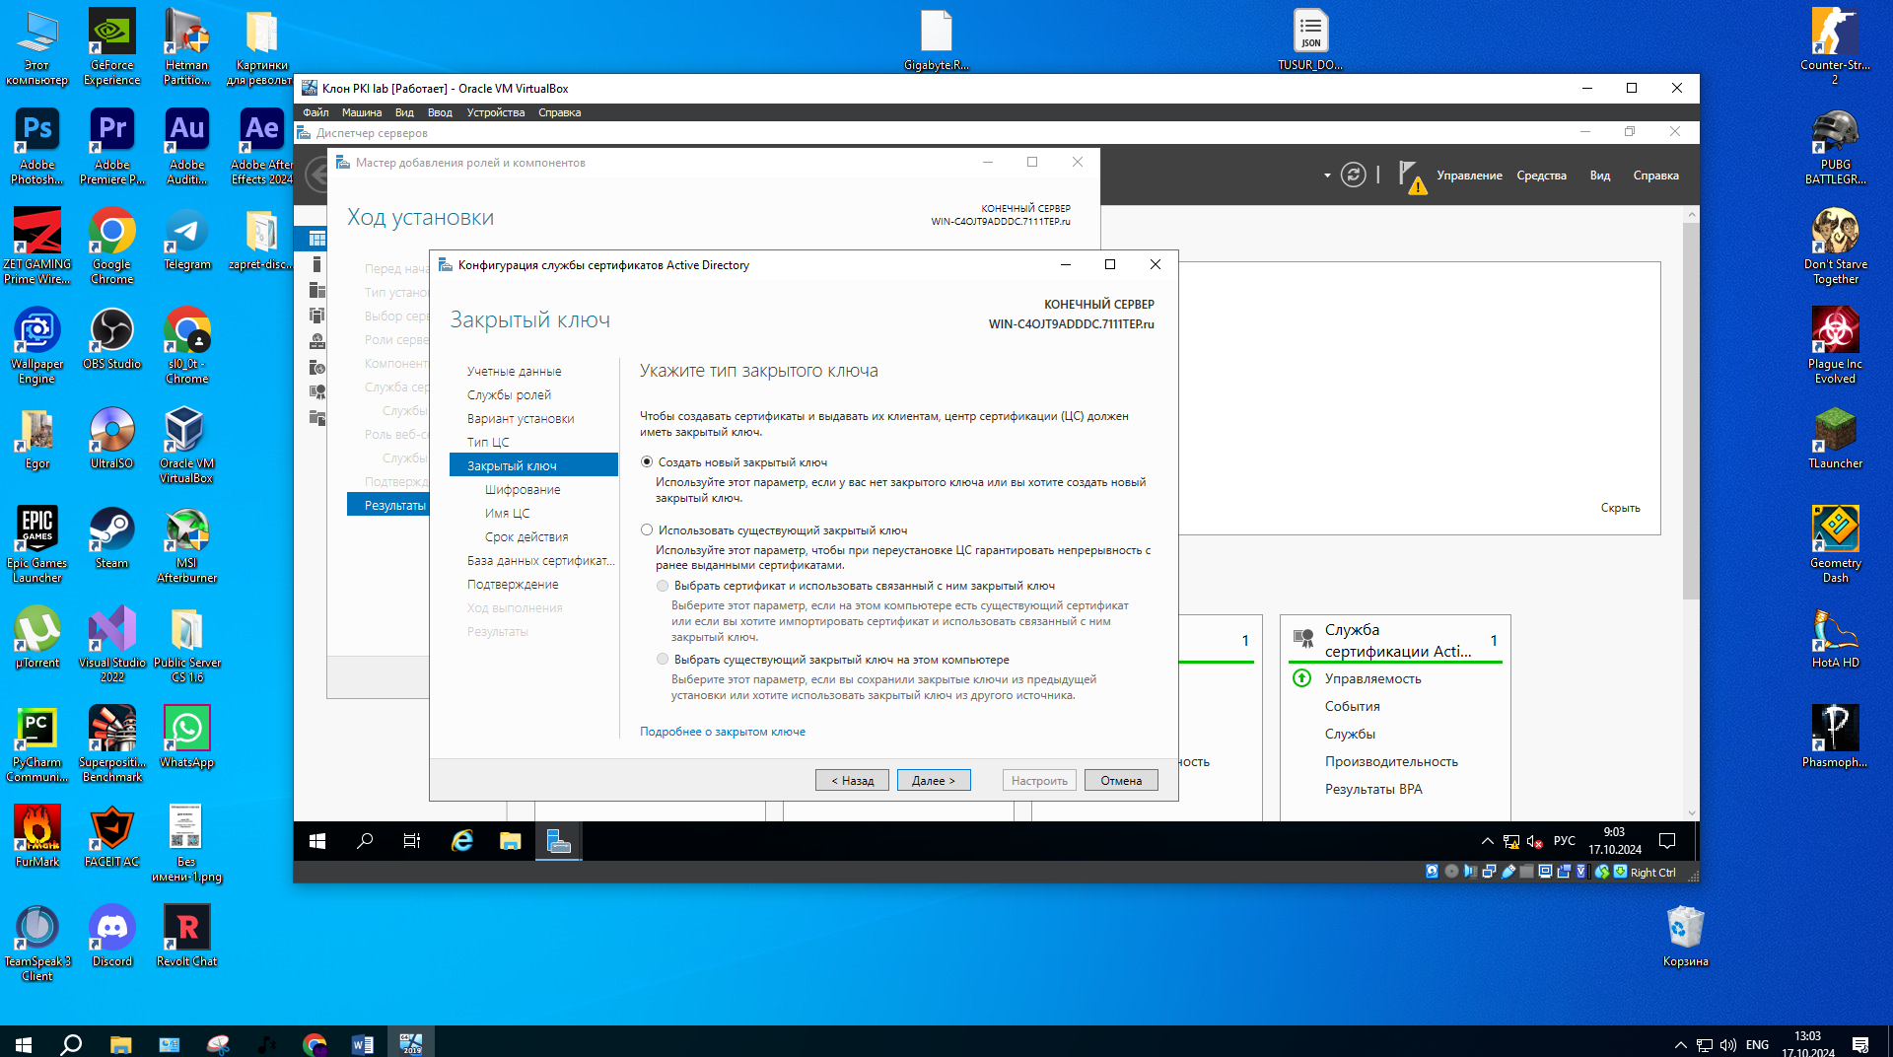Click IIS role sidebar icon
1893x1057 pixels.
pos(316,367)
